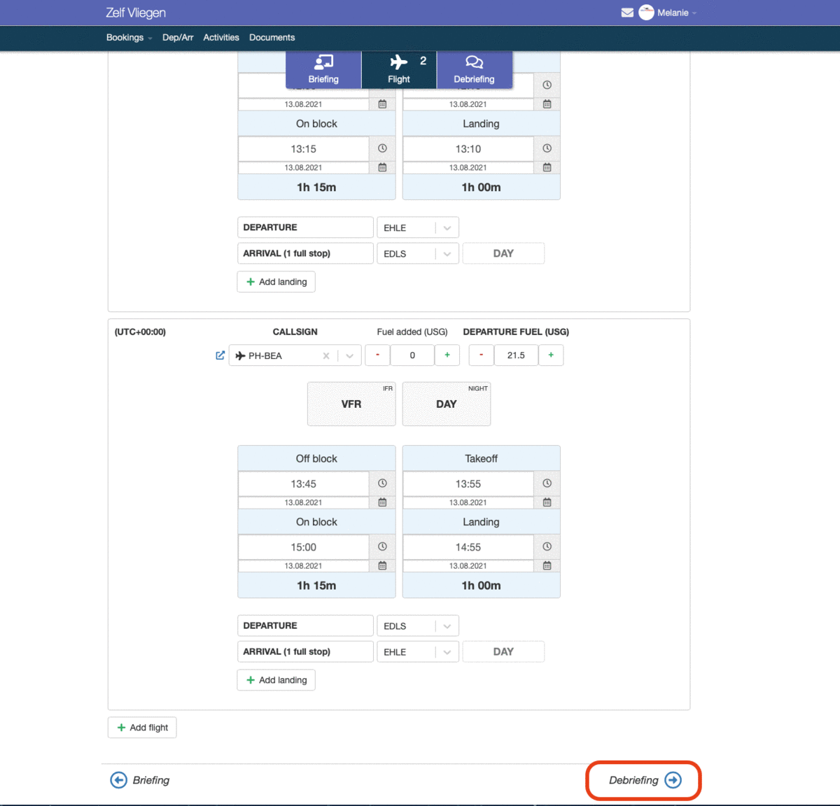
Task: Open Melanie user account menu
Action: pos(676,13)
